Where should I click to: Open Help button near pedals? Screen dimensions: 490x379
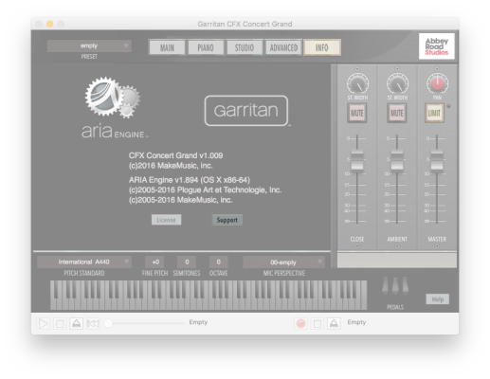click(438, 299)
